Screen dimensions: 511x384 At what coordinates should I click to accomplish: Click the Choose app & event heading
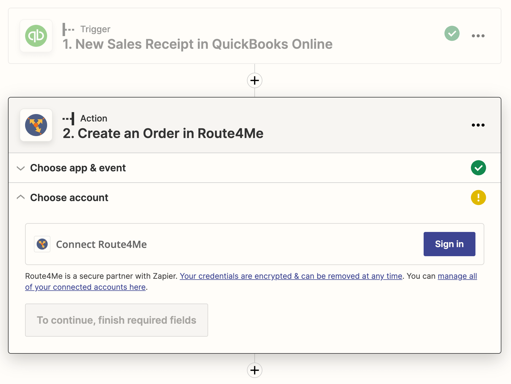coord(78,168)
